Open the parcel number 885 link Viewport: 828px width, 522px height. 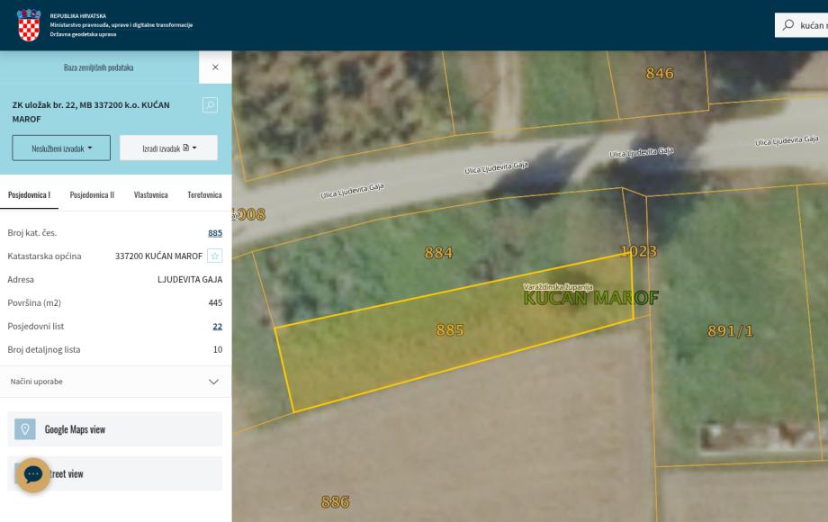(x=215, y=233)
